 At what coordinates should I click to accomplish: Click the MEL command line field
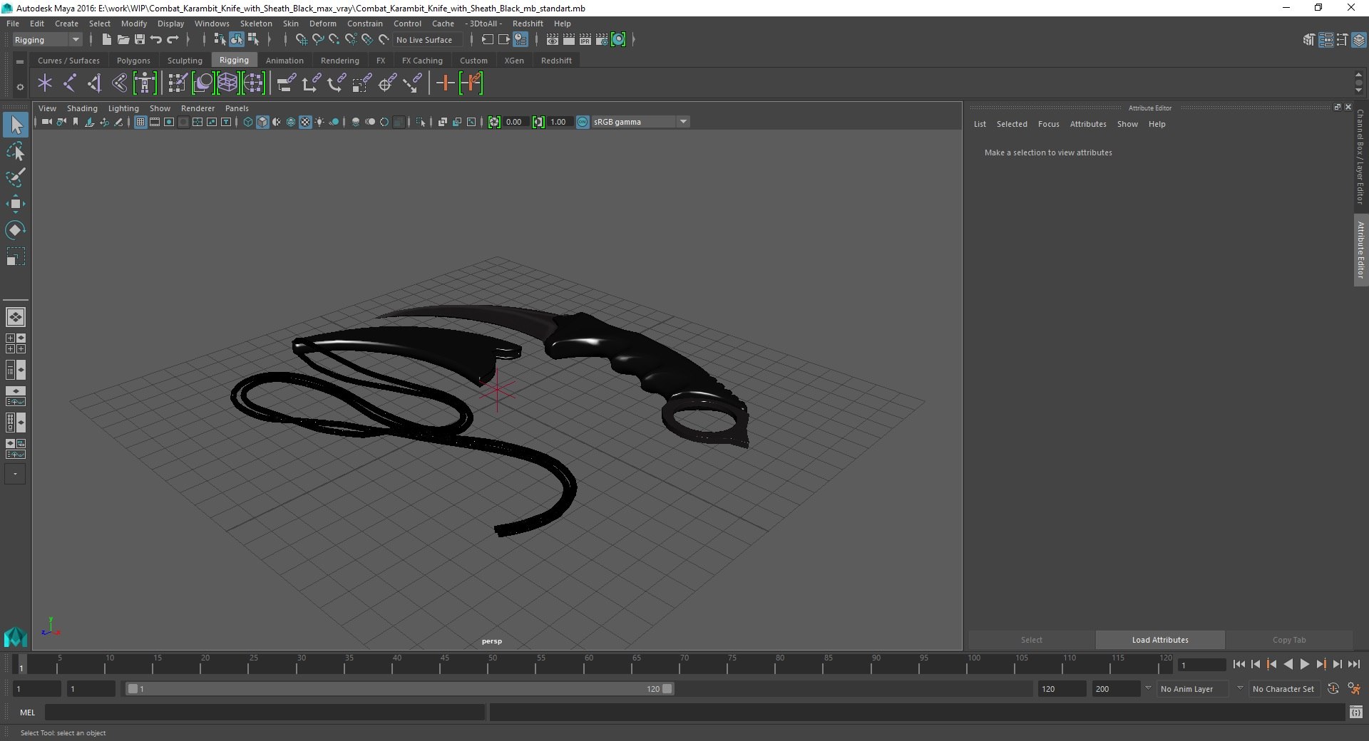coord(265,712)
